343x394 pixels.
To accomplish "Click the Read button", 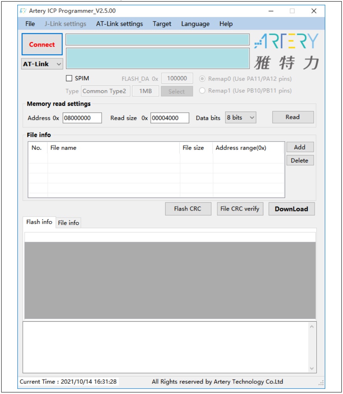I will point(293,117).
